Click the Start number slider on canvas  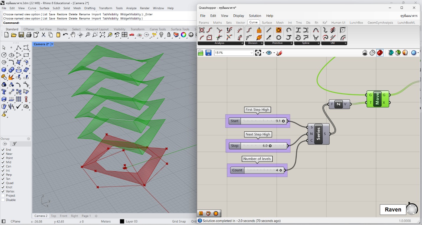[x=258, y=121]
